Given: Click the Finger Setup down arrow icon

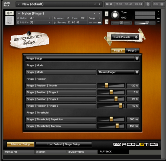Looking at the screenshot, I should click(137, 59).
